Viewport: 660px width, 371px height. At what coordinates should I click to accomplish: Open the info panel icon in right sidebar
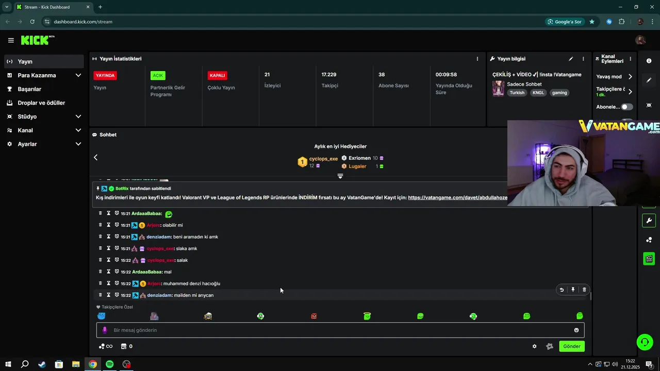coord(649,61)
